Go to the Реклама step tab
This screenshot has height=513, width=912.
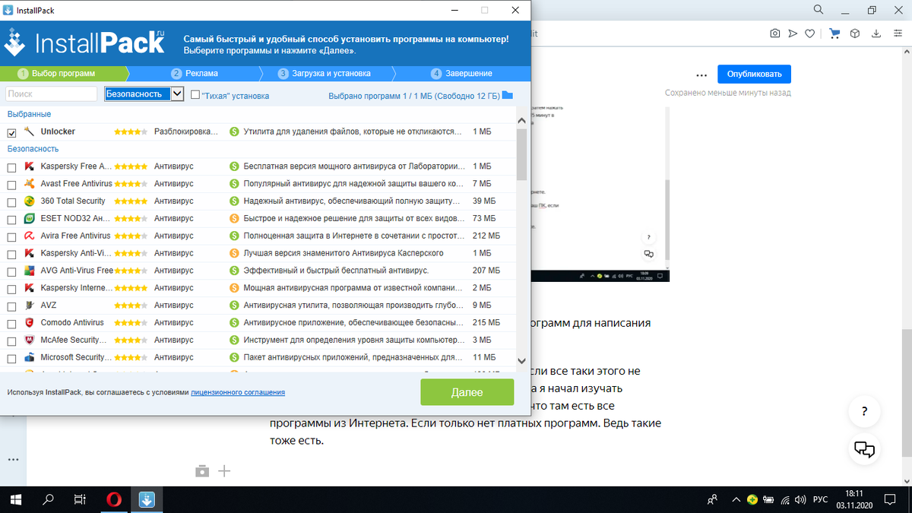[x=195, y=74]
